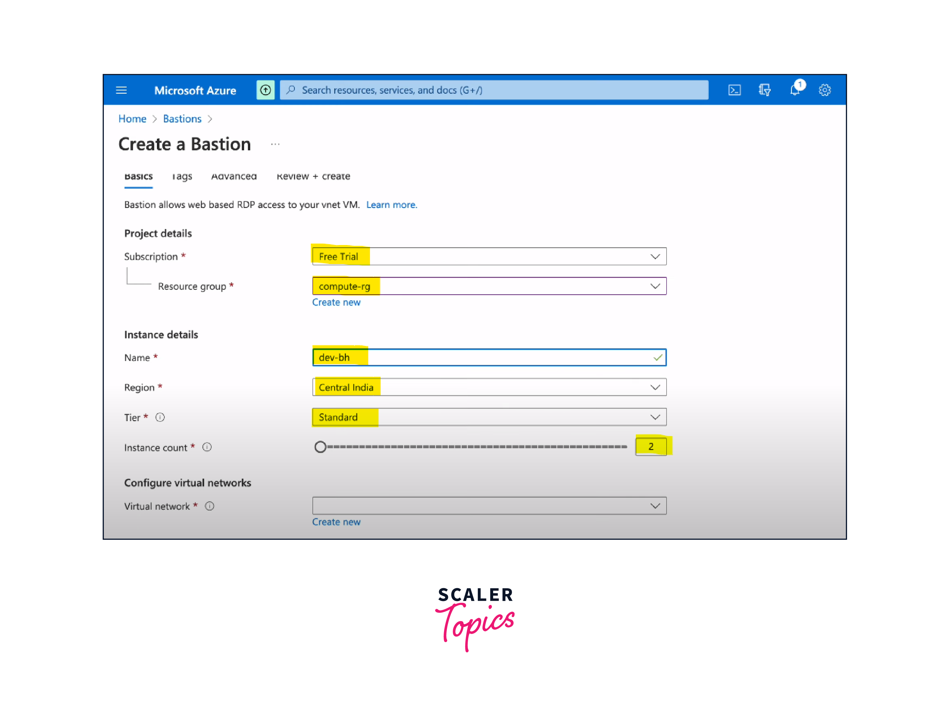This screenshot has height=710, width=950.
Task: Click the upgrade arrow icon beside search
Action: [265, 90]
